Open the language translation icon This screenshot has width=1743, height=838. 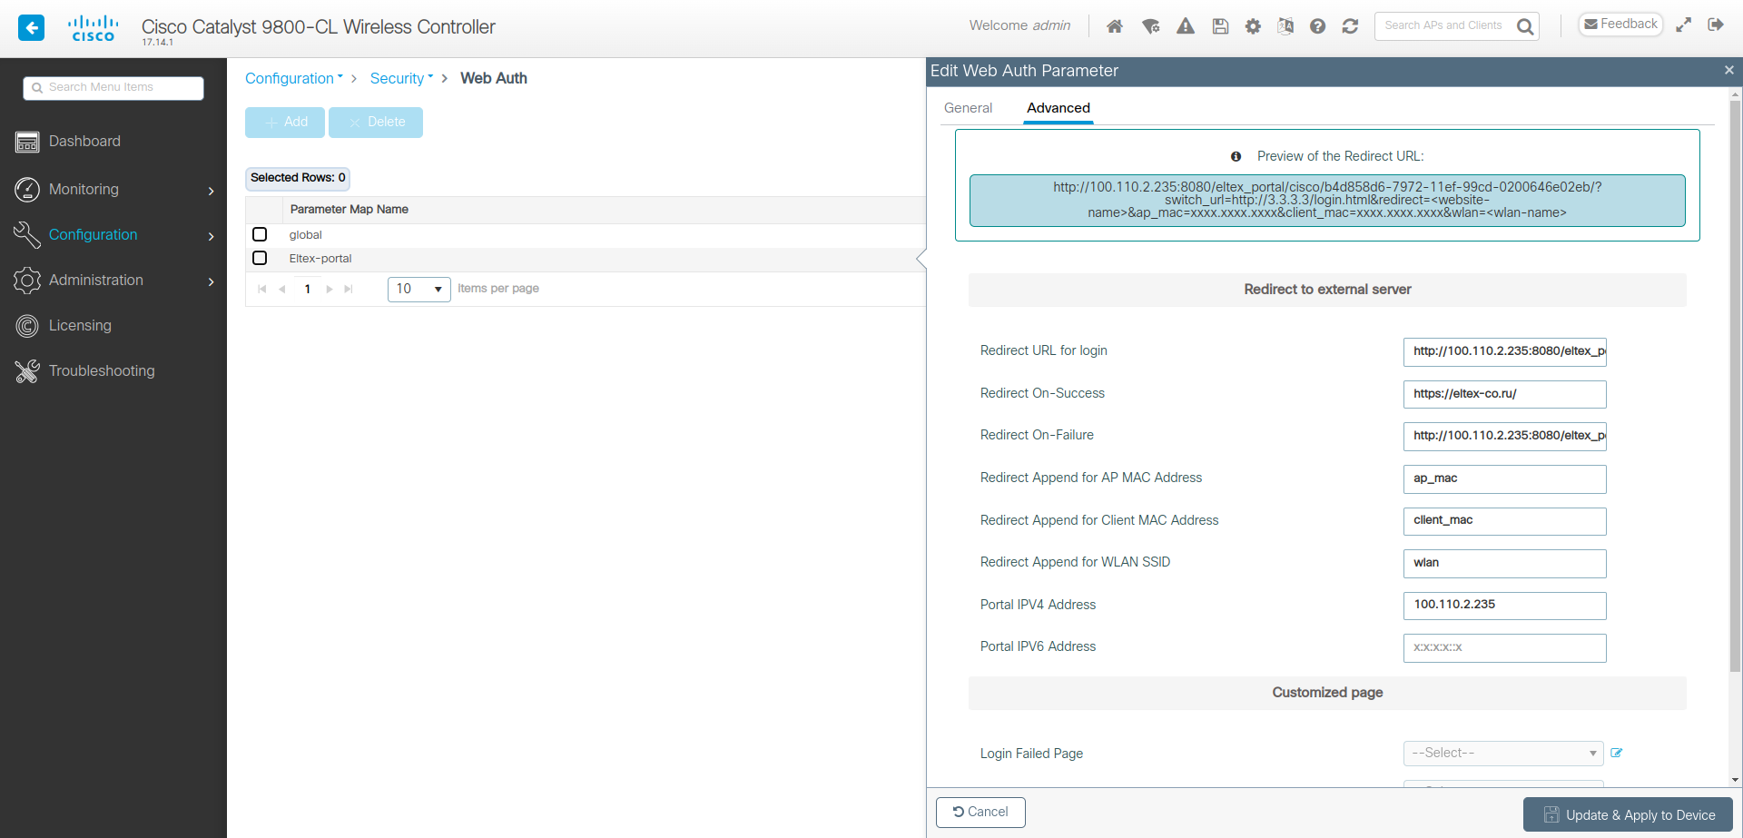(1285, 26)
